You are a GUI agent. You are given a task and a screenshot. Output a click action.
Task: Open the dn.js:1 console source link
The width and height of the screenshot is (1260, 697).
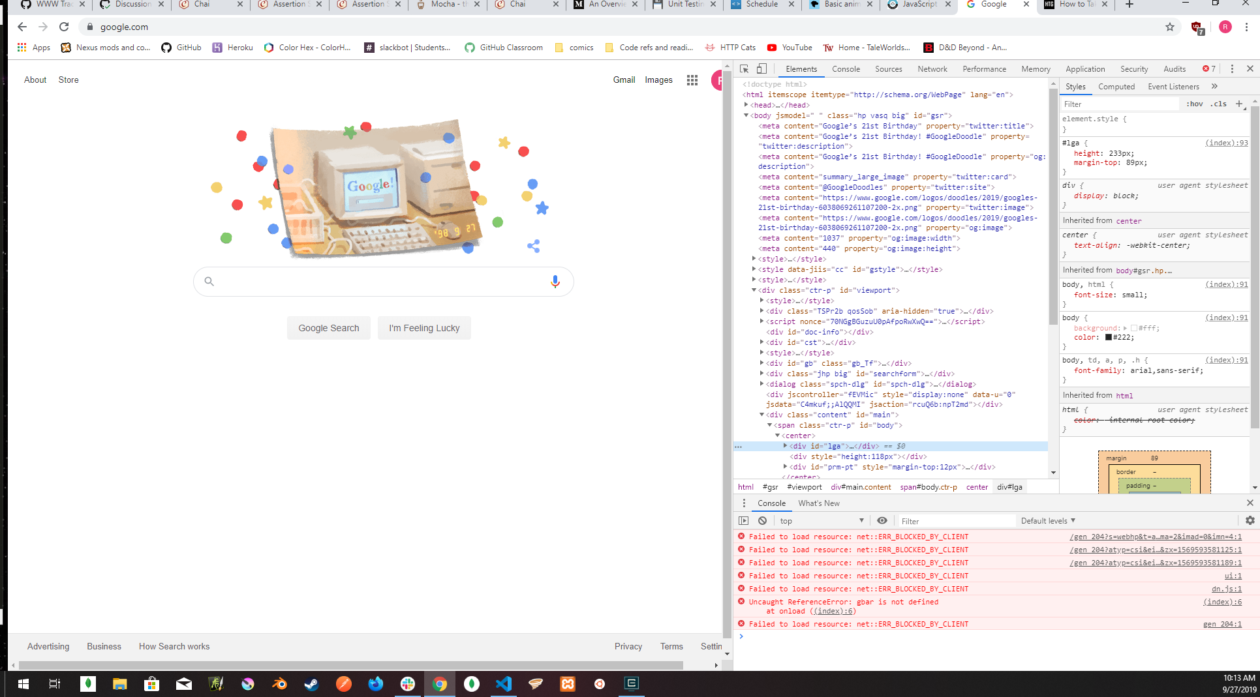click(1227, 589)
